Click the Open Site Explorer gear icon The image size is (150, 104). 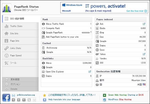(x=43, y=71)
